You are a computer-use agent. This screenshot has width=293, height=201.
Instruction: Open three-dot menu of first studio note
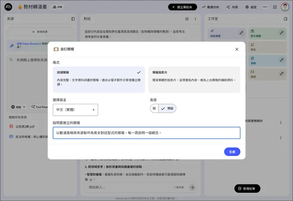[281, 122]
